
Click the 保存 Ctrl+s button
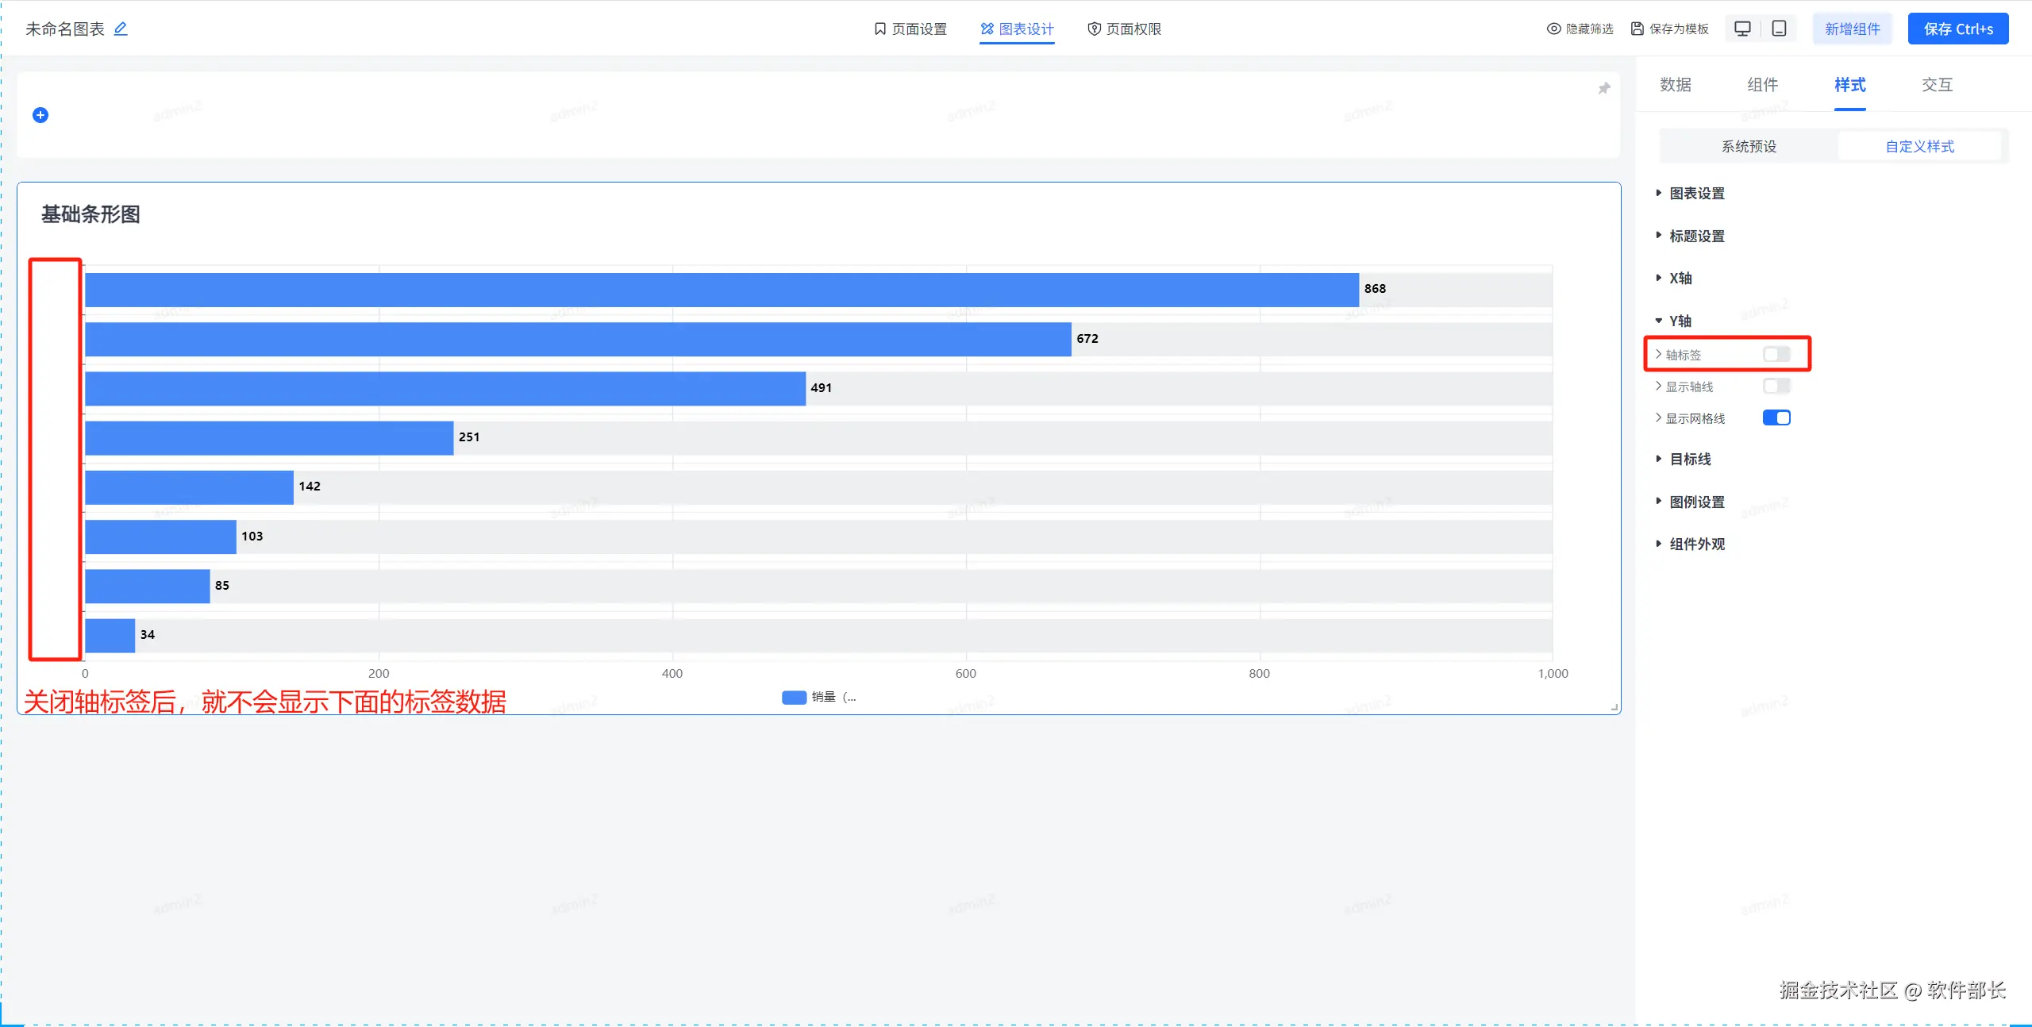coord(1957,29)
